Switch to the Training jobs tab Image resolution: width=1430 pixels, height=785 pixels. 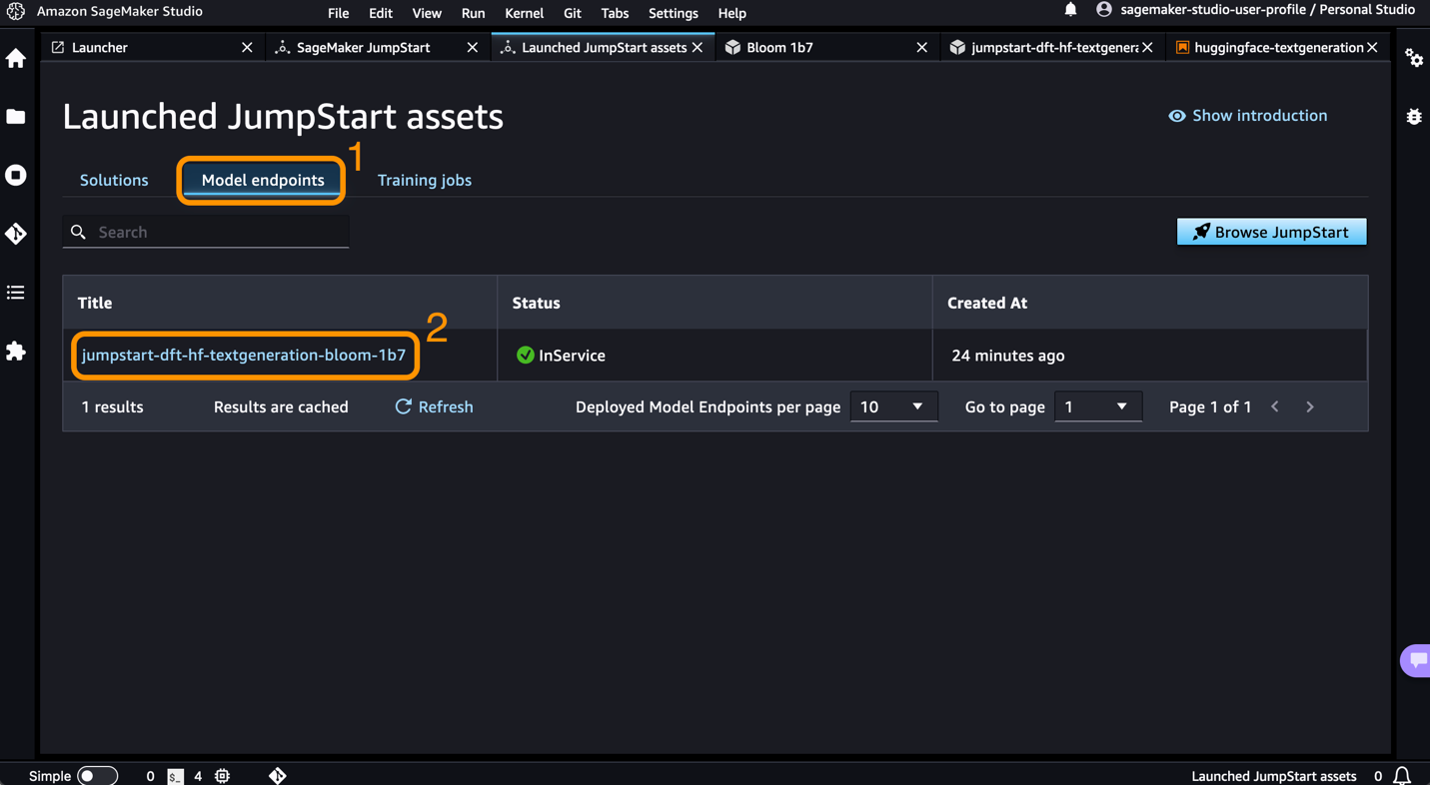click(x=425, y=180)
